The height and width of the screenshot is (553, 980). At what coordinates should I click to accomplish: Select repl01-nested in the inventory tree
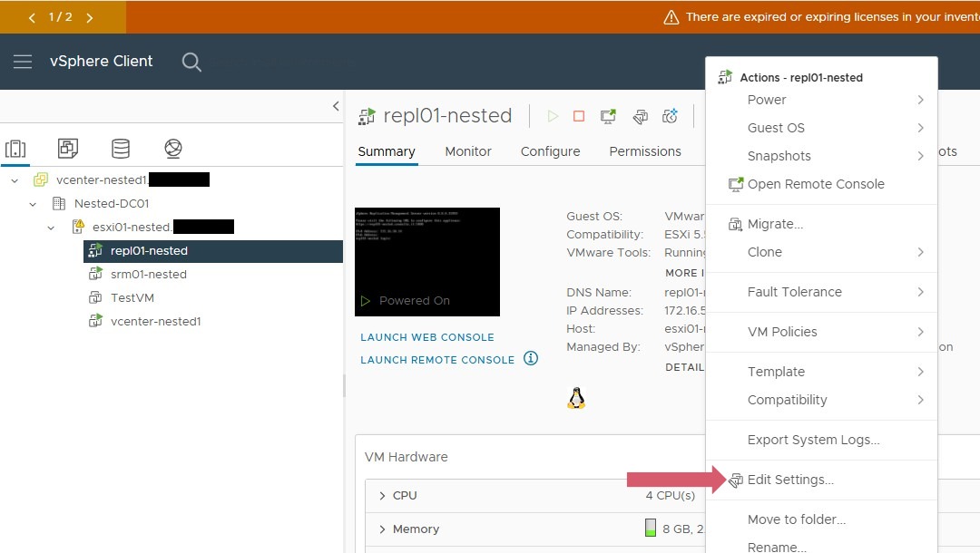click(x=213, y=251)
